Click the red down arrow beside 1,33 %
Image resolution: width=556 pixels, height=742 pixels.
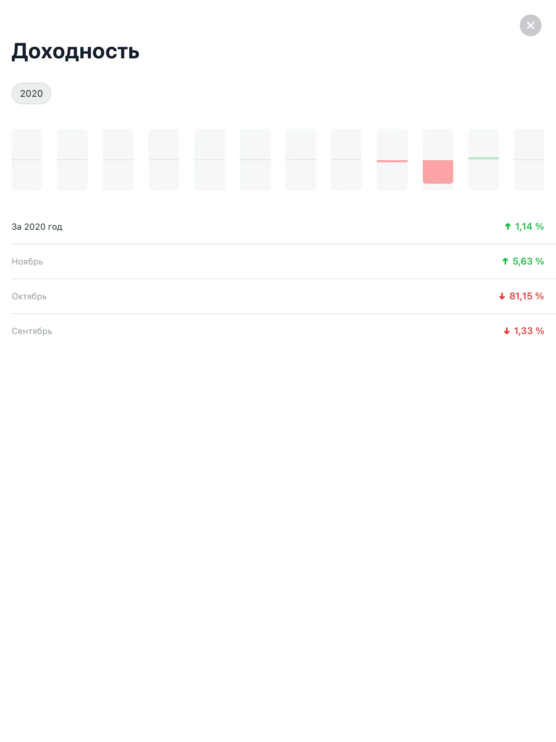click(507, 331)
